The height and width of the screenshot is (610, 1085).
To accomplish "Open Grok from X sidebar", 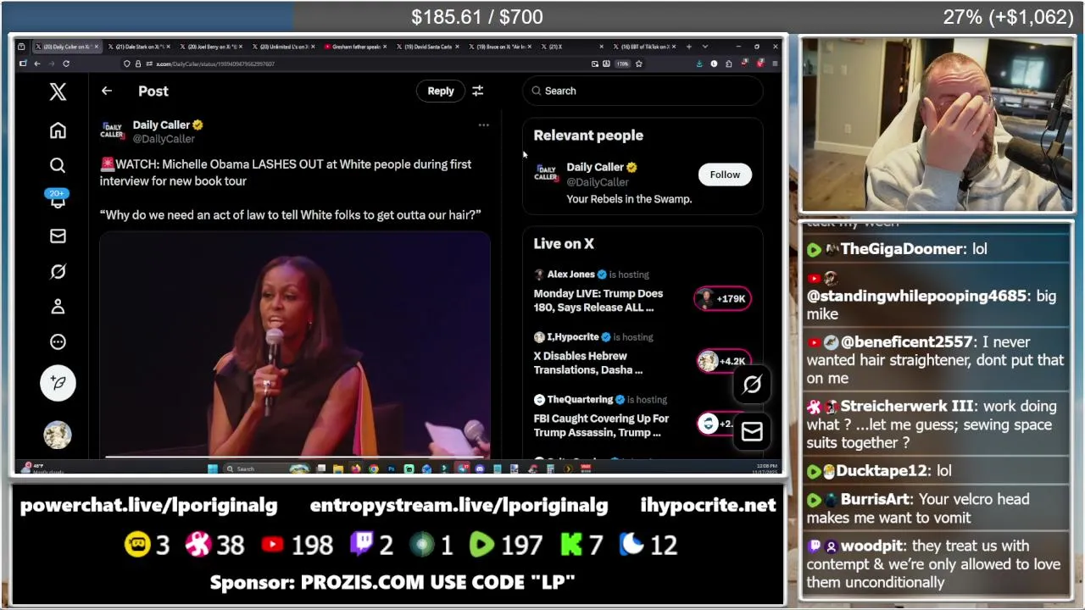I will [x=58, y=271].
